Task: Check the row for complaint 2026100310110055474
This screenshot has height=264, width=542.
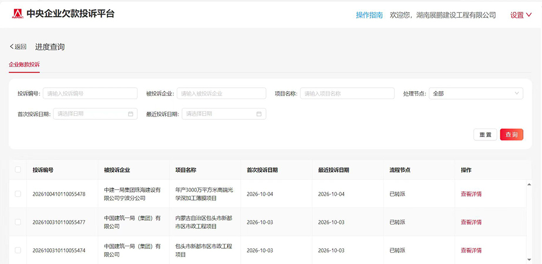Action: pos(18,250)
